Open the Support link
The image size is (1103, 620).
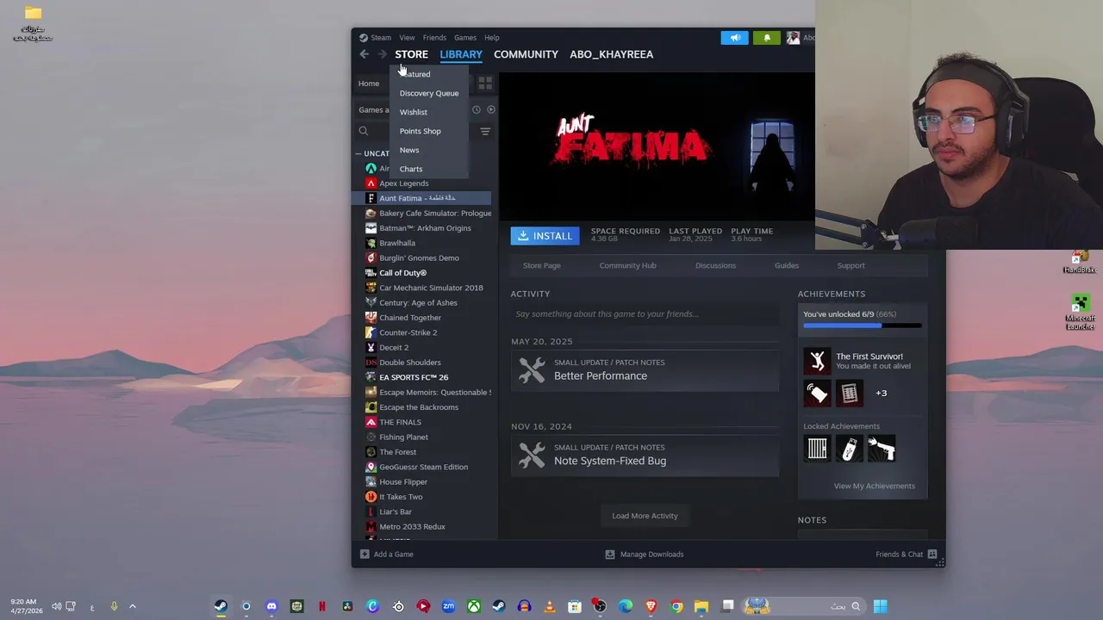click(x=851, y=265)
